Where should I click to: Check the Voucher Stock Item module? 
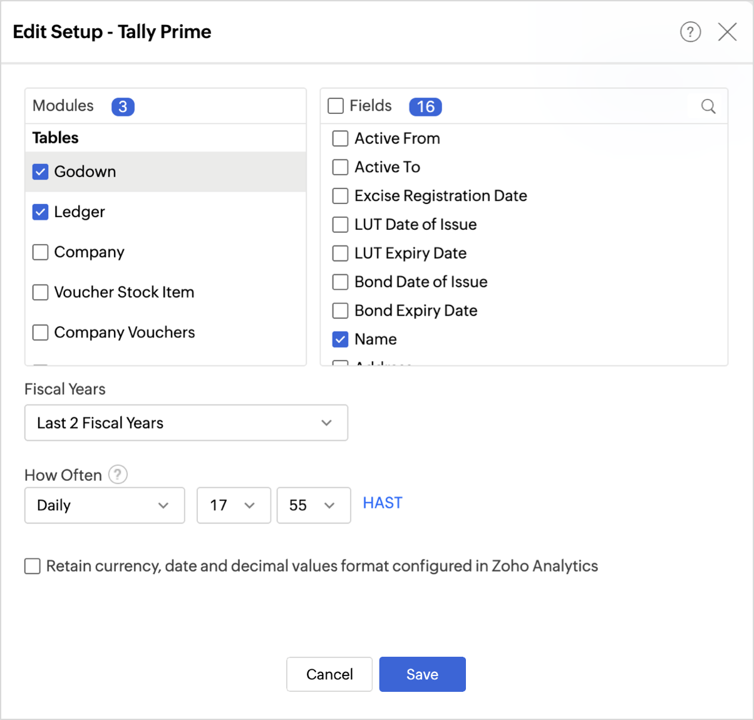[x=41, y=292]
